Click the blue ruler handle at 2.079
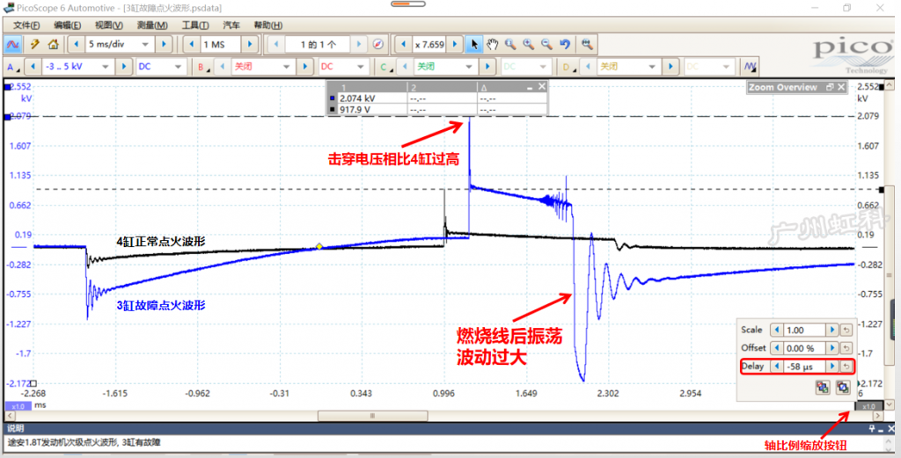Viewport: 901px width, 458px height. [7, 117]
